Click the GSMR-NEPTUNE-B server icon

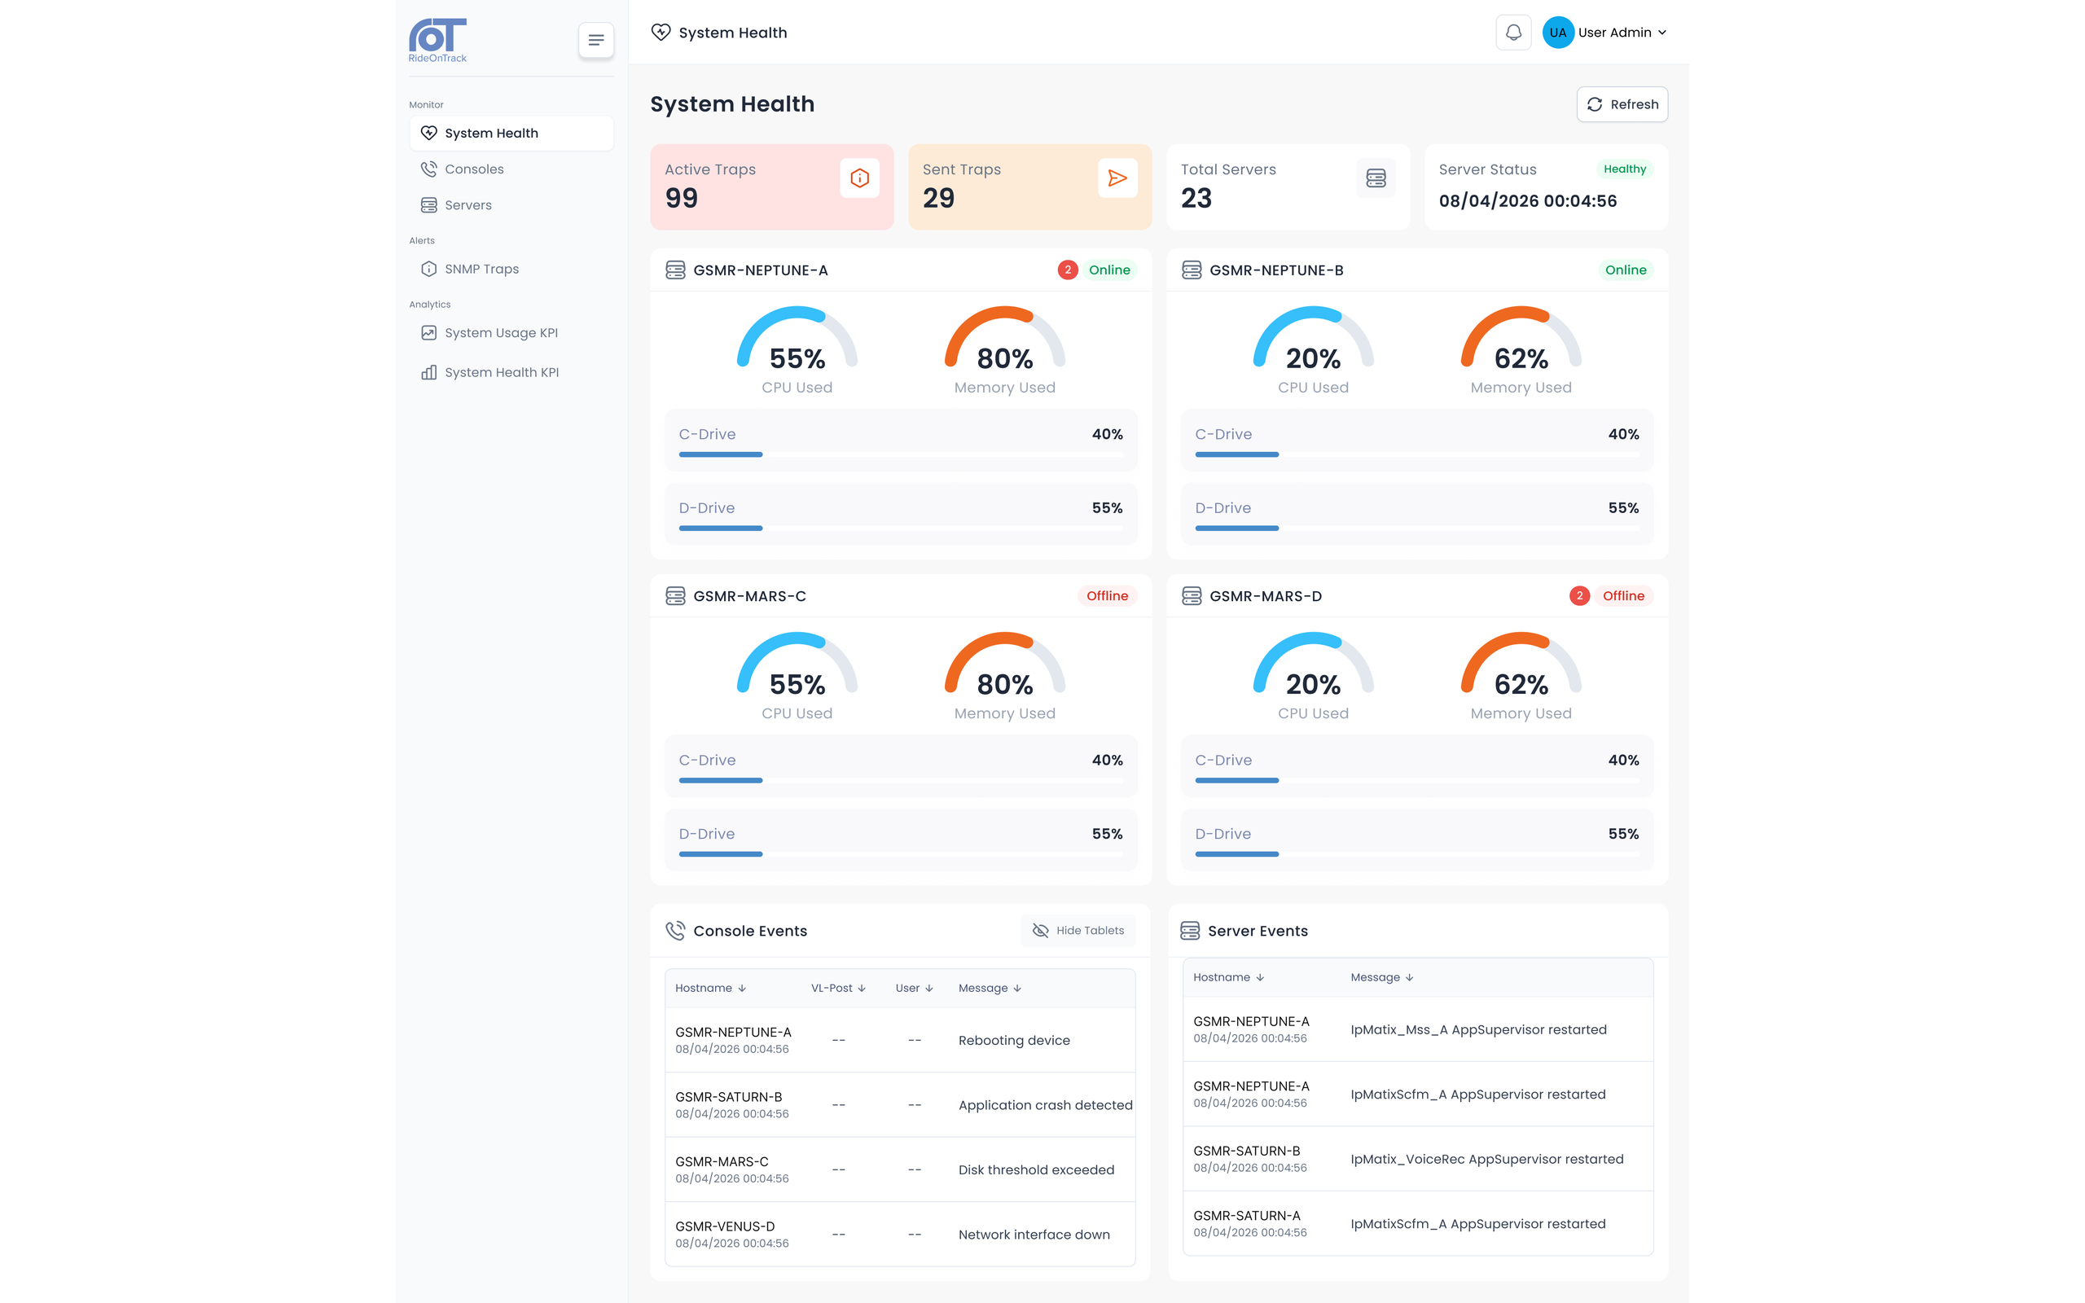[1192, 270]
